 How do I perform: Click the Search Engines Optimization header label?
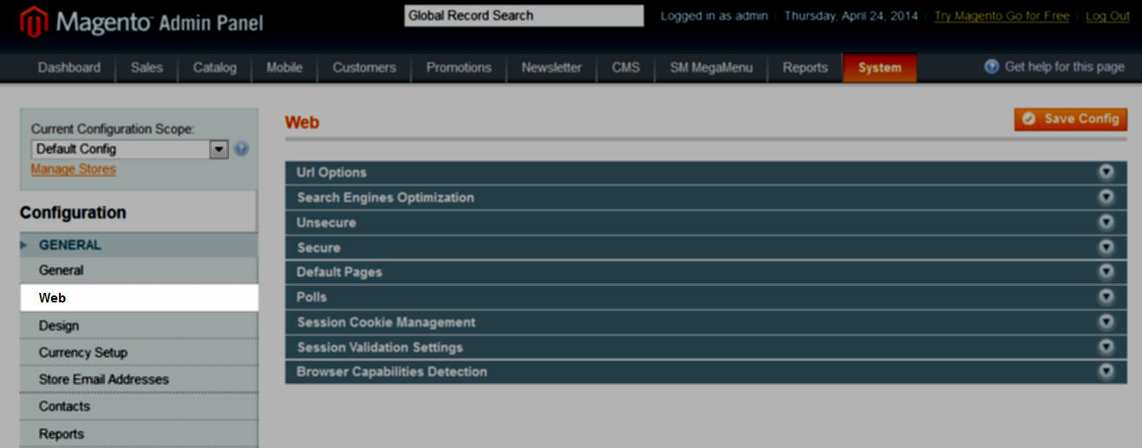click(x=385, y=198)
